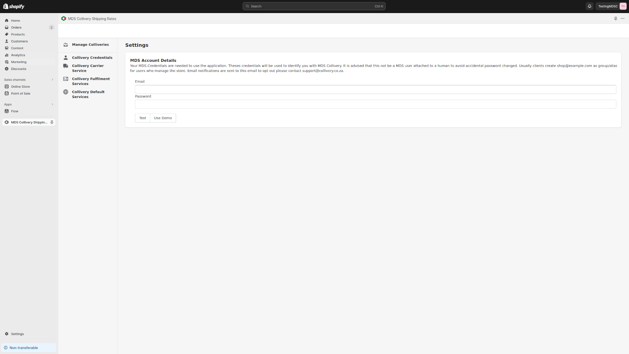Expand the Sales channels chevron
The height and width of the screenshot is (354, 629).
pos(52,80)
